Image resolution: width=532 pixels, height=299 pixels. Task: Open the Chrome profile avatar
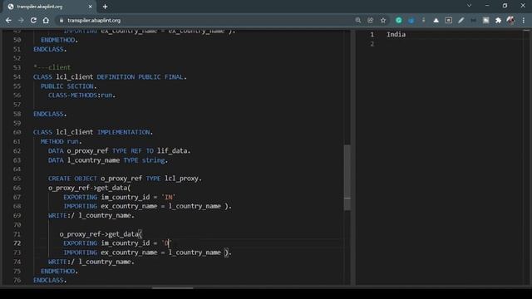[x=510, y=20]
